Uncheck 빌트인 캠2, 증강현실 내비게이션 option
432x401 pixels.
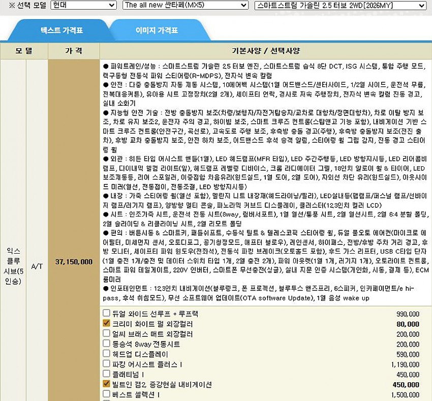[106, 384]
